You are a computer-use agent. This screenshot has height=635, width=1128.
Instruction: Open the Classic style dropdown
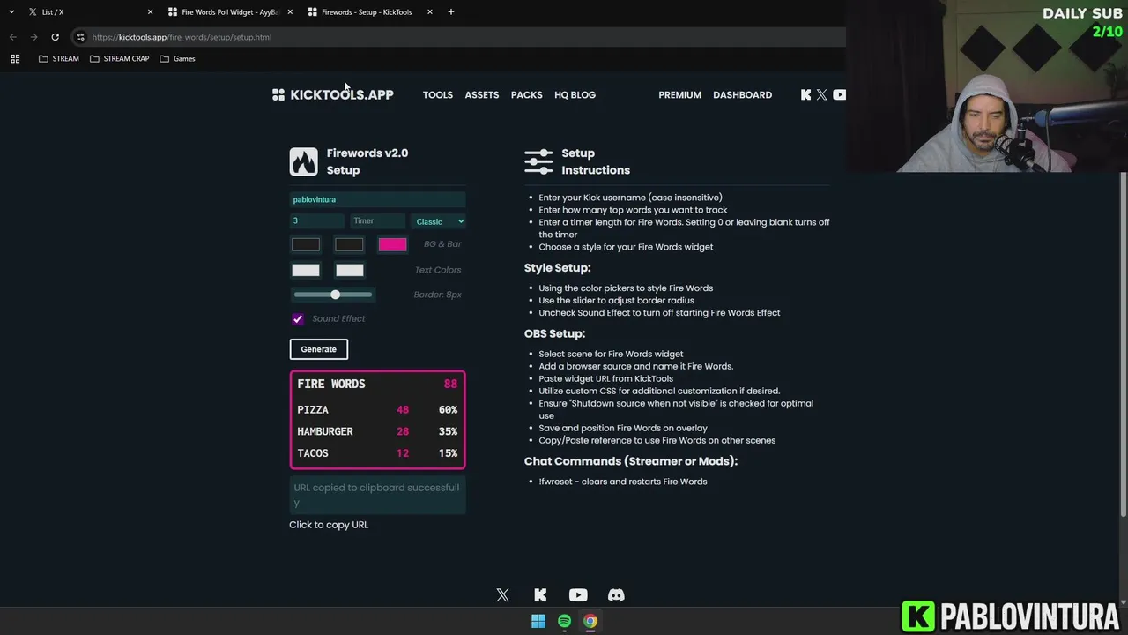tap(438, 221)
